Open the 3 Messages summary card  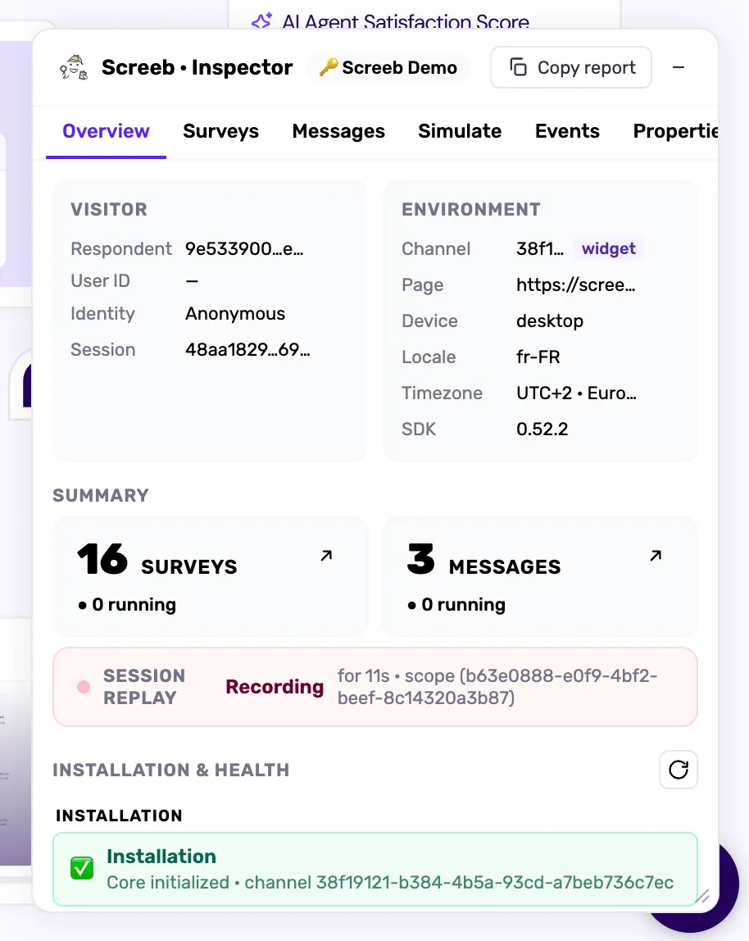[x=540, y=576]
